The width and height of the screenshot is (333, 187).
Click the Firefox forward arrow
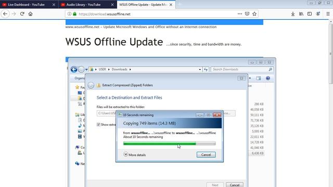(x=14, y=14)
